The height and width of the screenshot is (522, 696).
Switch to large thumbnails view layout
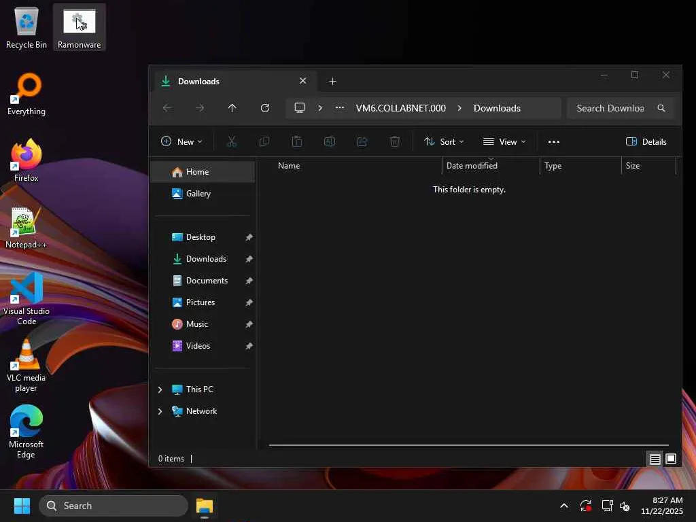(x=671, y=459)
